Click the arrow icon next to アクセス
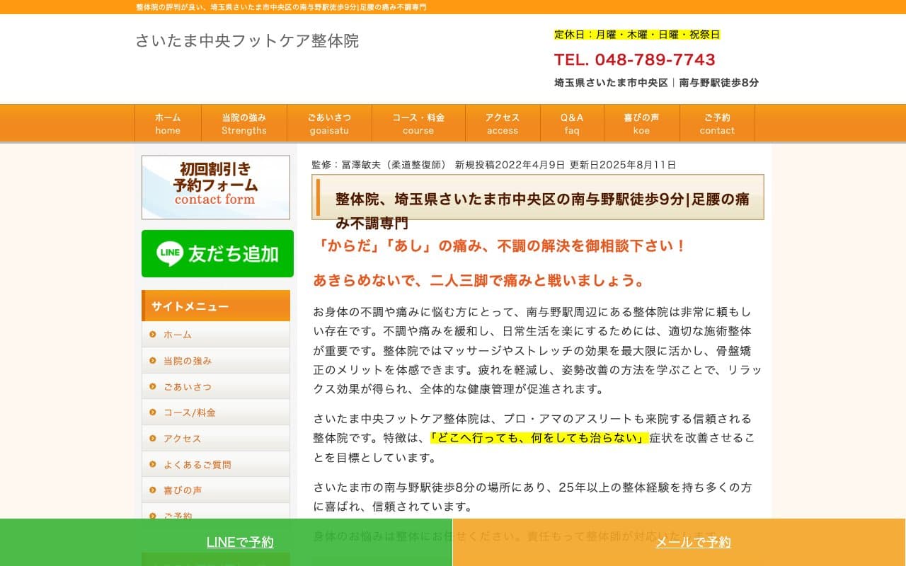This screenshot has height=566, width=906. tap(154, 438)
